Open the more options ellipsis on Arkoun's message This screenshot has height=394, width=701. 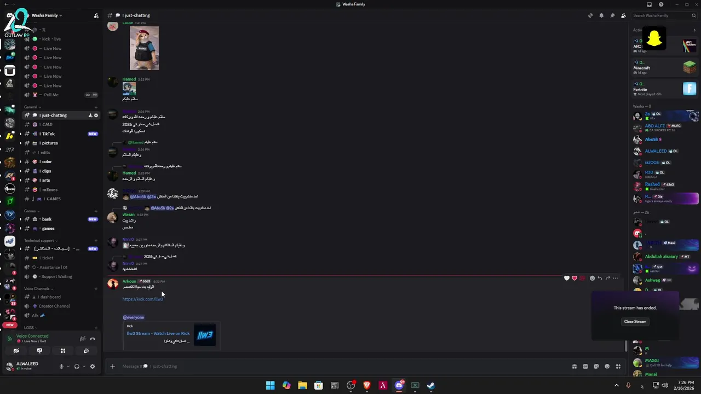pos(616,278)
